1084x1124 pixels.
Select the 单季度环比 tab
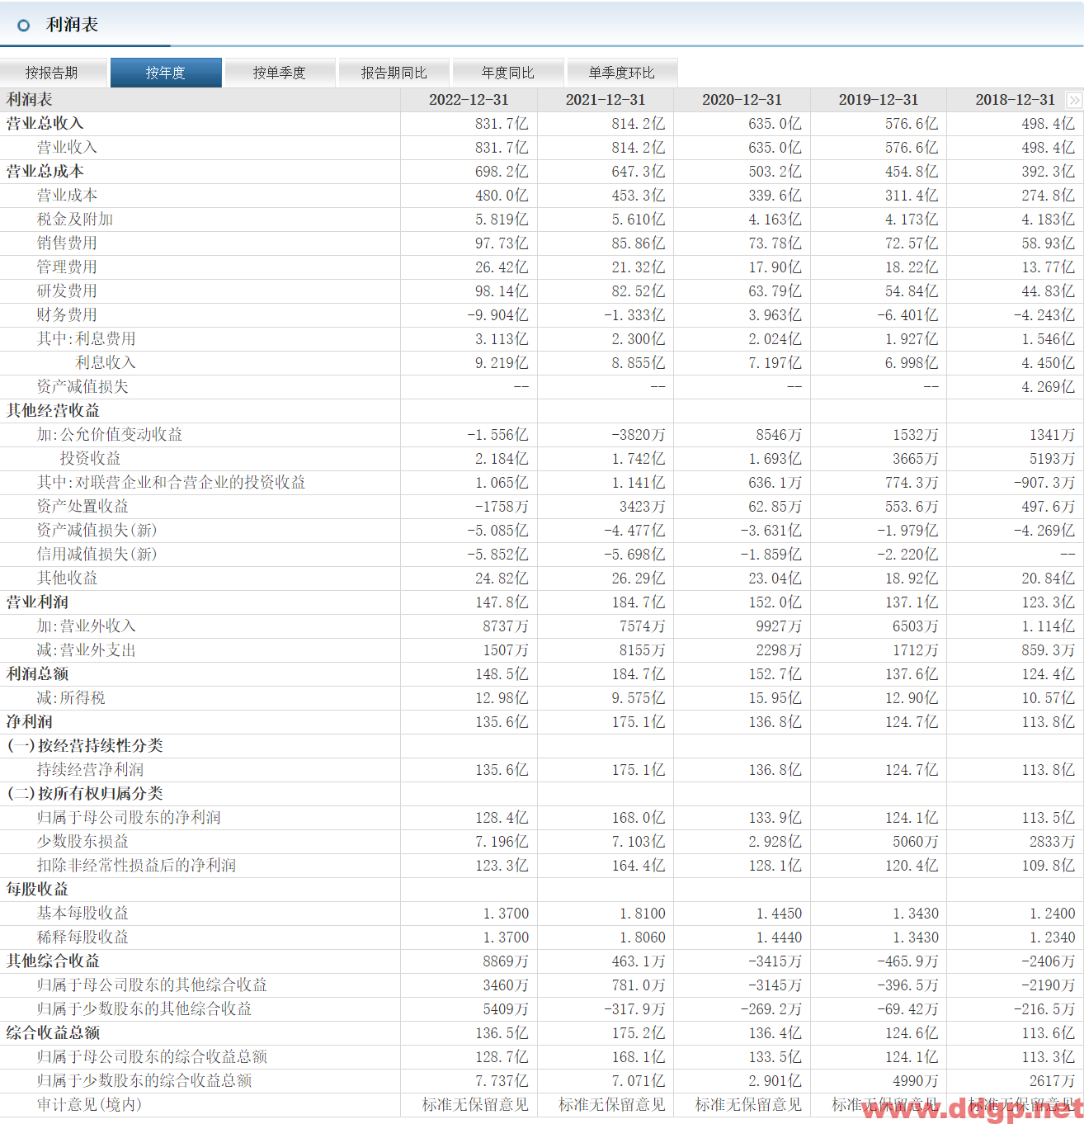pyautogui.click(x=622, y=73)
